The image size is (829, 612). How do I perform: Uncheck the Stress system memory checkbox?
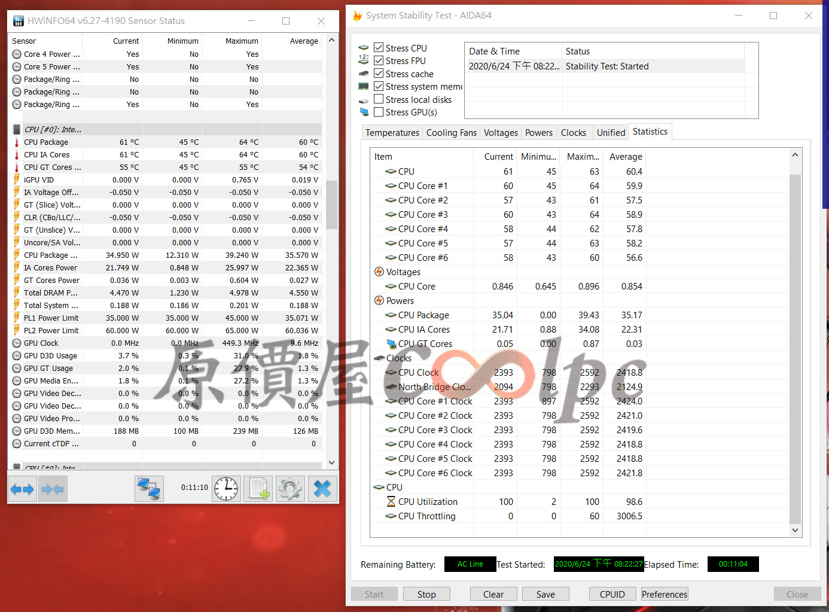pyautogui.click(x=379, y=87)
